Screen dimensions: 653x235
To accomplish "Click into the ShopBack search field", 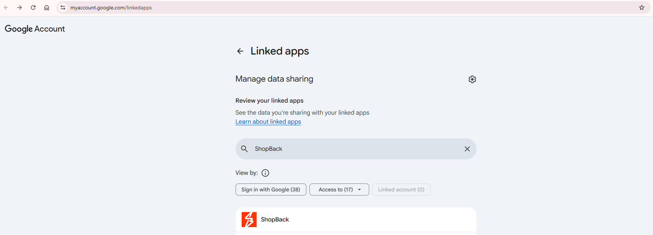I will [356, 149].
